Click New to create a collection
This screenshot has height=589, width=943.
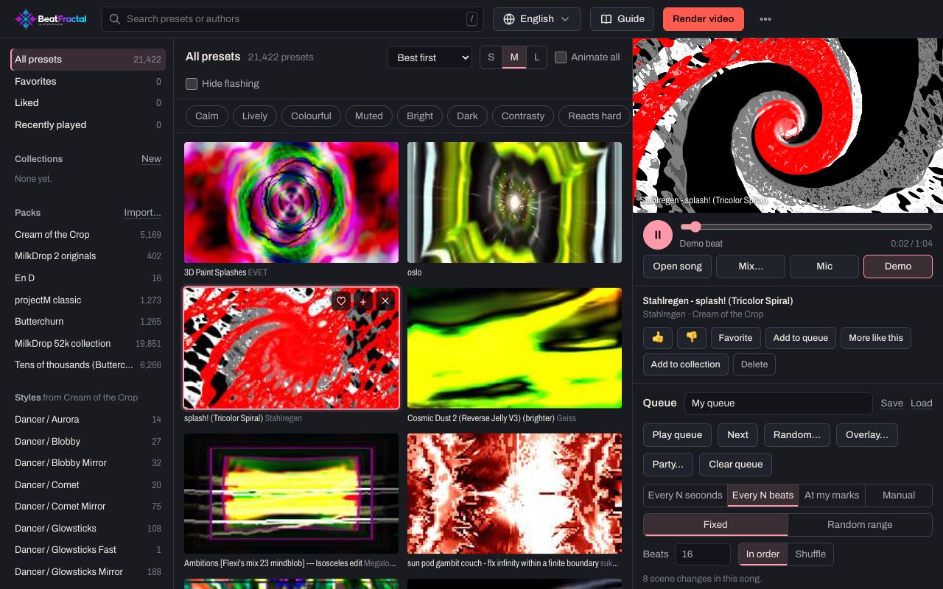point(151,159)
